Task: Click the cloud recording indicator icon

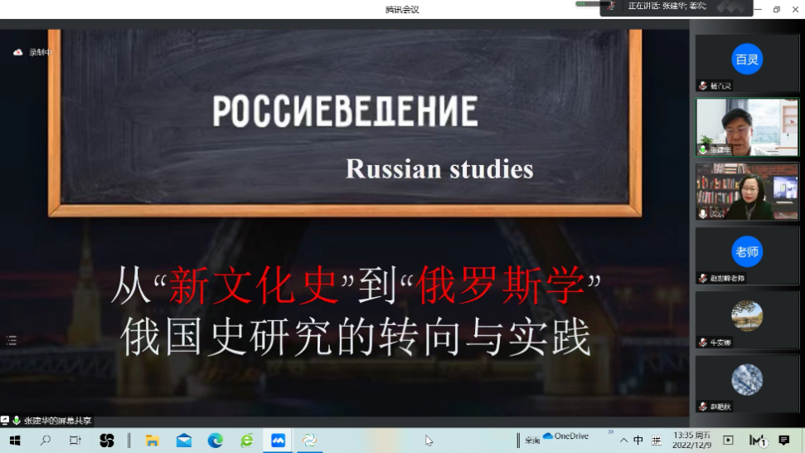Action: (18, 52)
